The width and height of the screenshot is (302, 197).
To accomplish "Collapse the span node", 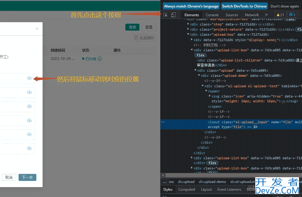I will click(x=206, y=91).
